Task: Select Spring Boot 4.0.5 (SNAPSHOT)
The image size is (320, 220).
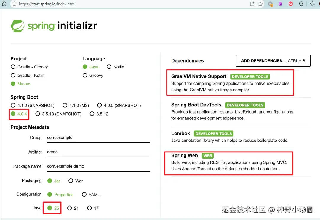Action: coord(119,105)
